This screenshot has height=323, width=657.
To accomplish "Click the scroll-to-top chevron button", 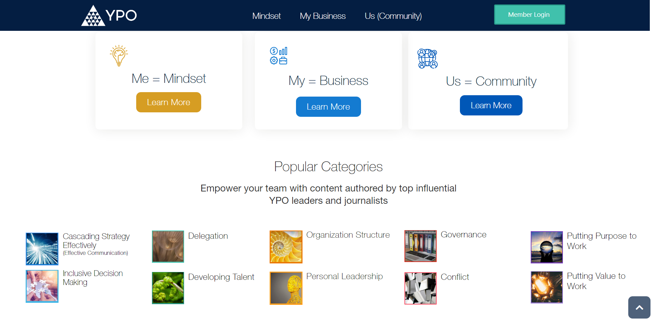I will (639, 307).
